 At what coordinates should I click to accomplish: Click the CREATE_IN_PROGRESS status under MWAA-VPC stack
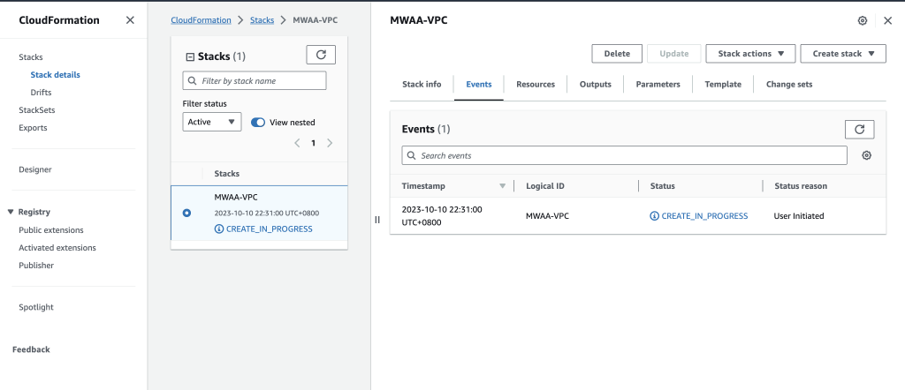[269, 229]
